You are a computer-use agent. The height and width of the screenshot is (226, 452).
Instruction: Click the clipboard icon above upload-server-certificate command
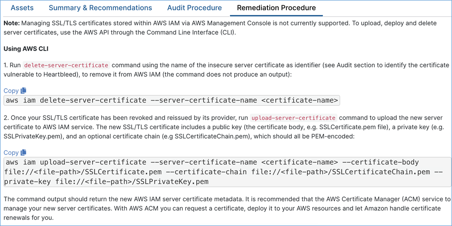[23, 152]
